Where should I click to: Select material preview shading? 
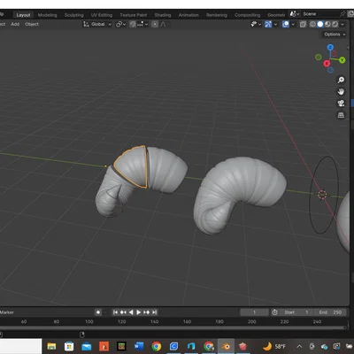pos(327,24)
